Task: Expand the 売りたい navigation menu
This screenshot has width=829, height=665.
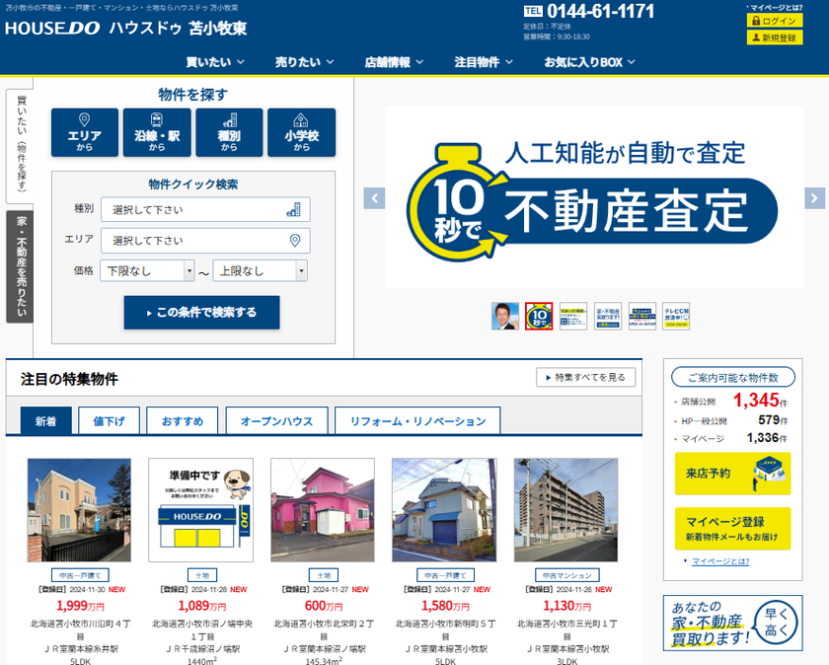Action: 304,62
